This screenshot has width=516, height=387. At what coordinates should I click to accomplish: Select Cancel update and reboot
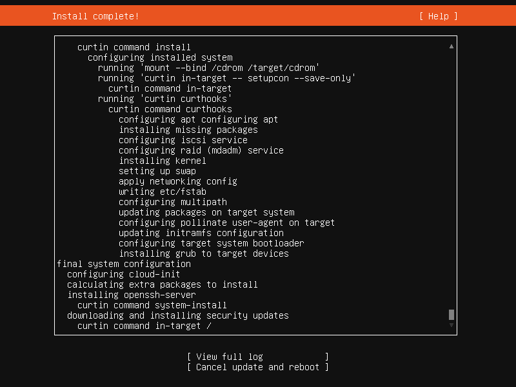click(x=257, y=367)
